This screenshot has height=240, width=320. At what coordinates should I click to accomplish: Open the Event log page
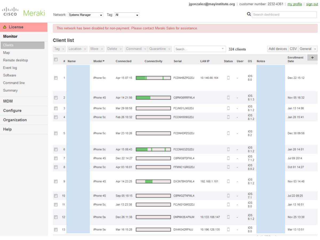(10, 68)
